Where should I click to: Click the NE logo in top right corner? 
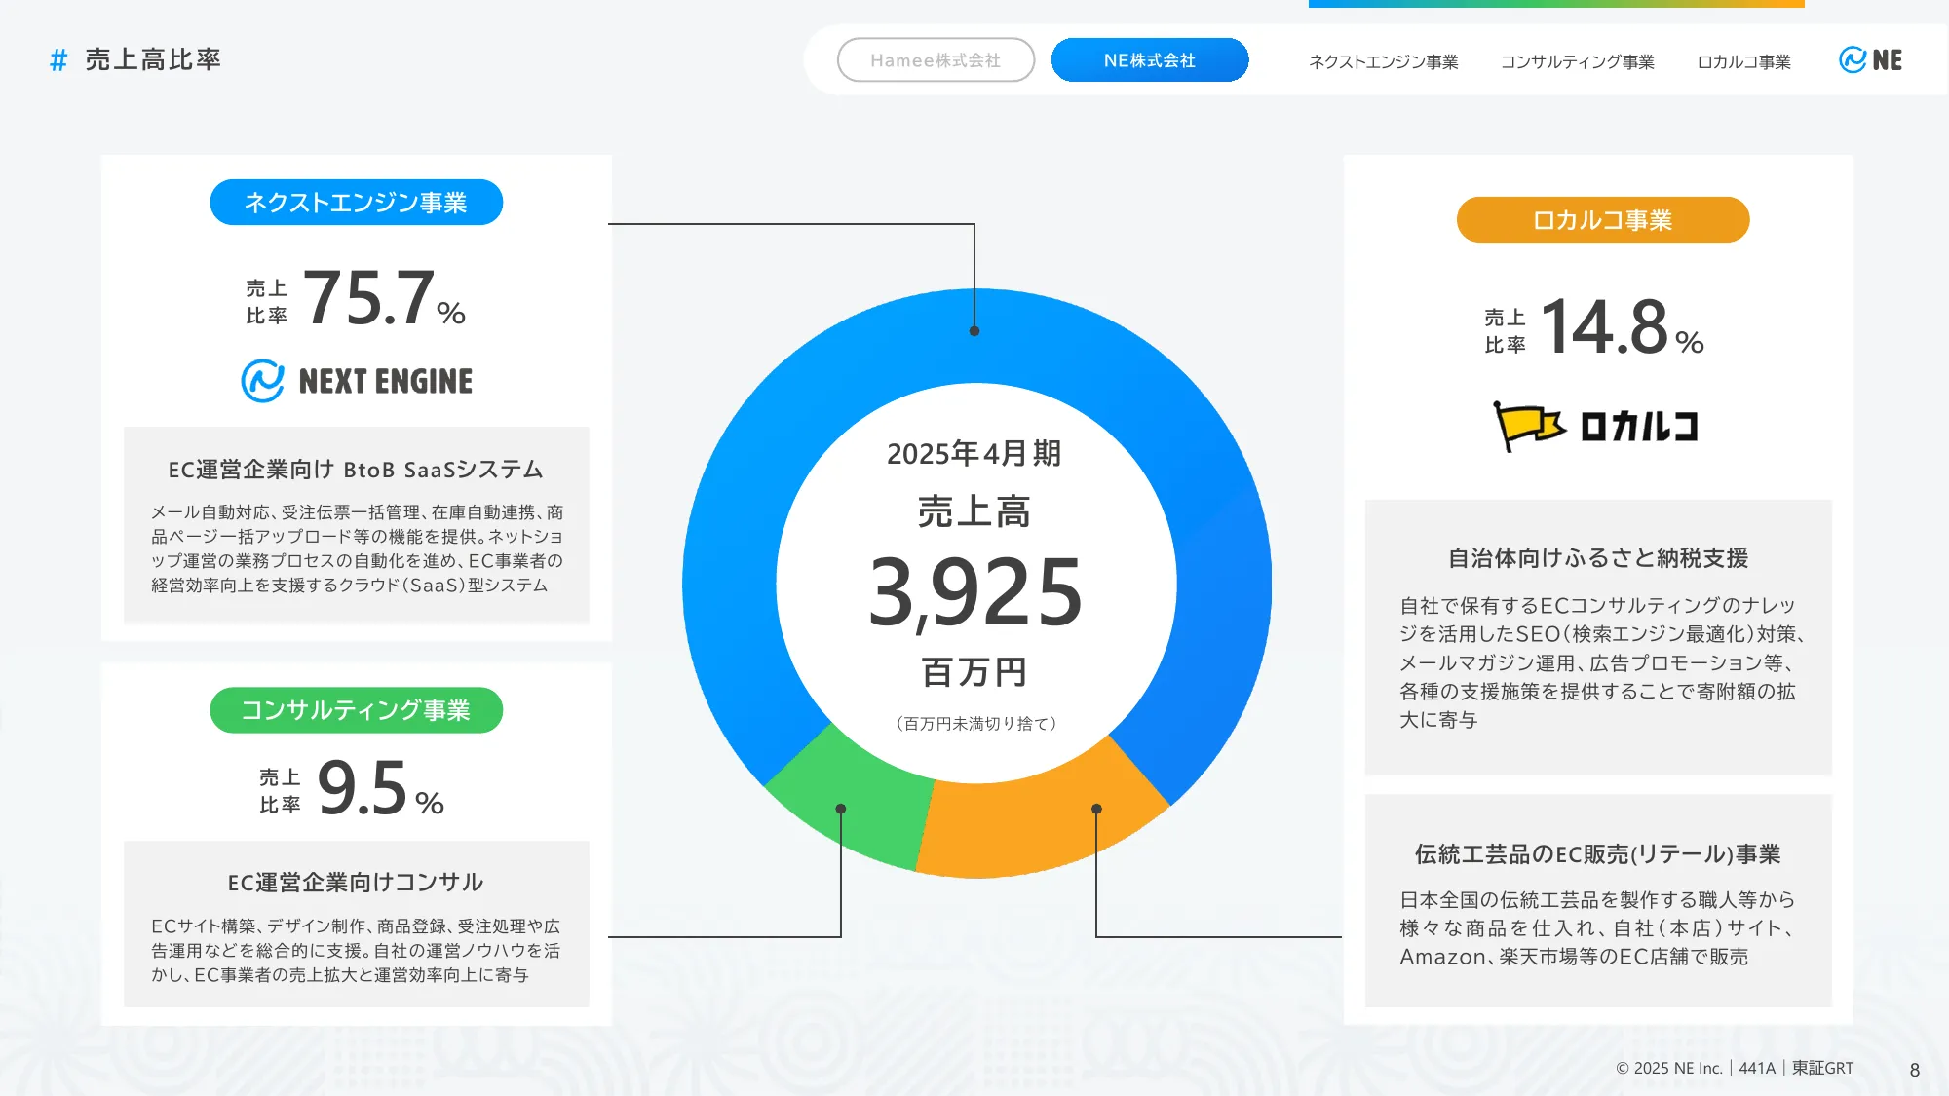1873,59
